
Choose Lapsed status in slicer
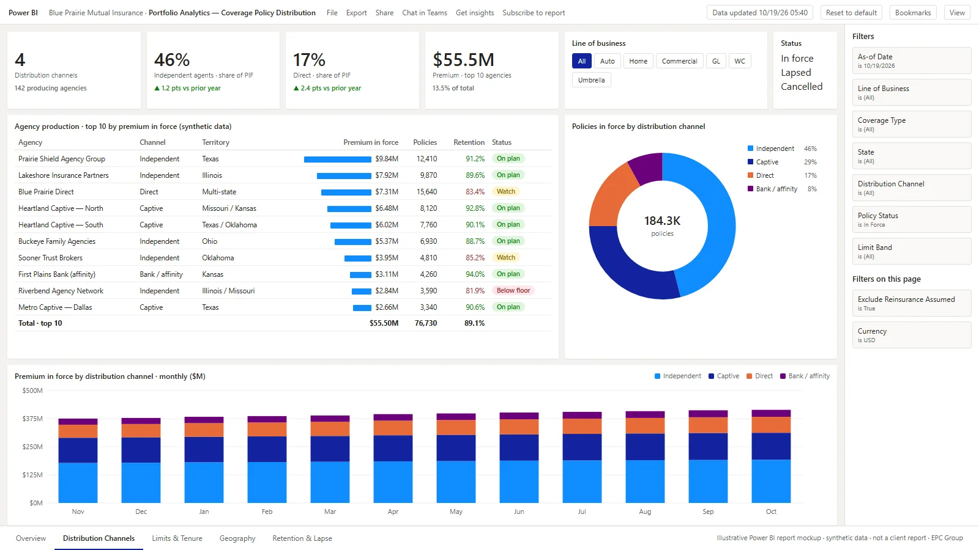796,73
